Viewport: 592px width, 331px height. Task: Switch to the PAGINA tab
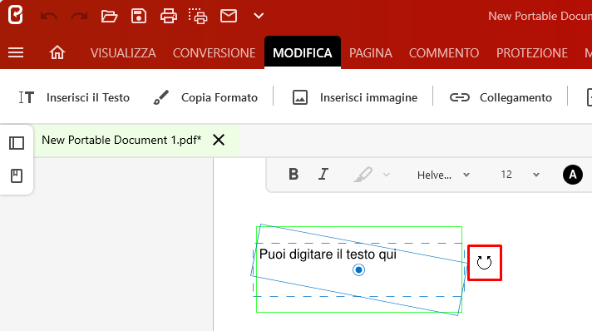(370, 53)
